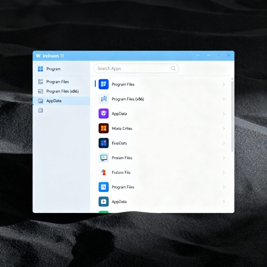Click the vertical scrollbar thumb
This screenshot has width=267, height=267.
point(232,116)
